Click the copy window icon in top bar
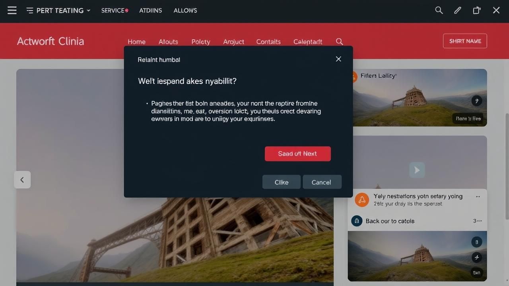Screen dimensions: 509x286 coord(476,10)
